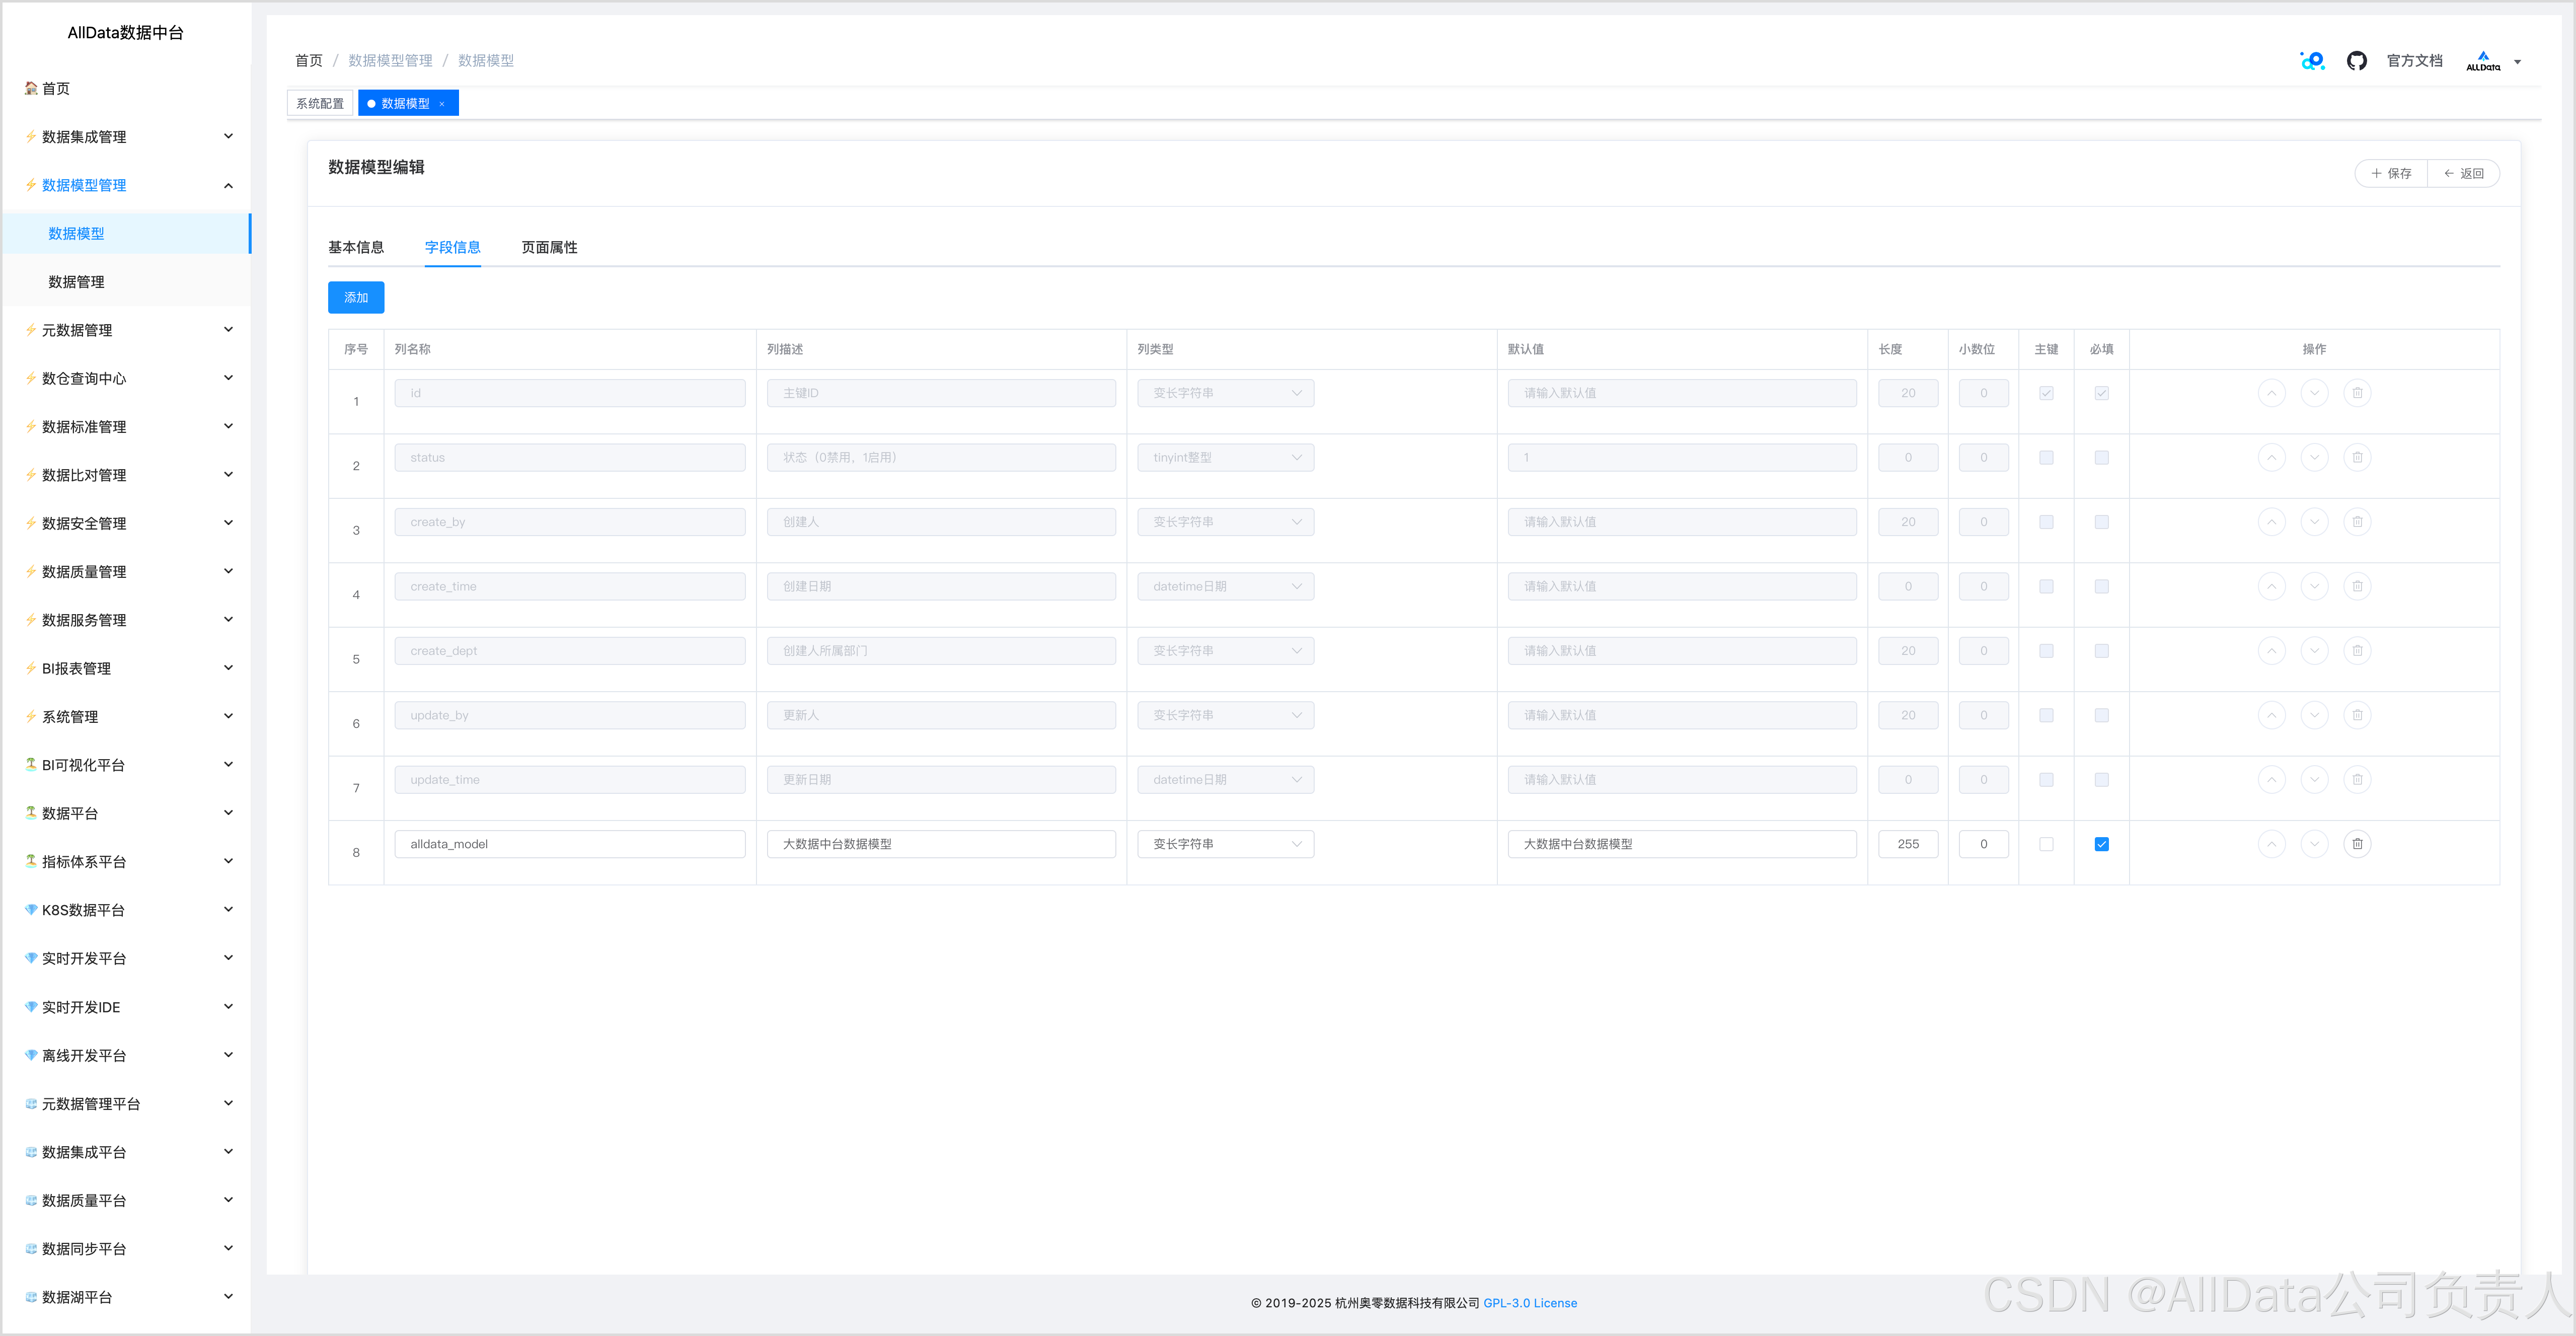Check 主键 for alldata_model row
The width and height of the screenshot is (2576, 1336).
click(x=2046, y=844)
